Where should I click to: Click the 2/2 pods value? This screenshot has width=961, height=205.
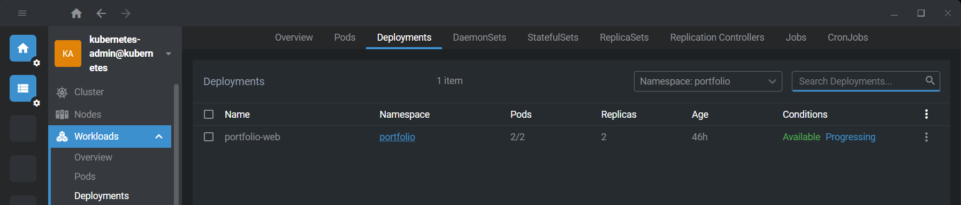point(517,137)
